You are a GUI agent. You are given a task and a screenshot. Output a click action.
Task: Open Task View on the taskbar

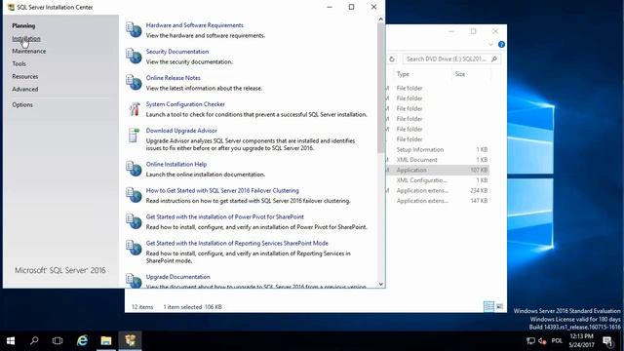pos(58,340)
